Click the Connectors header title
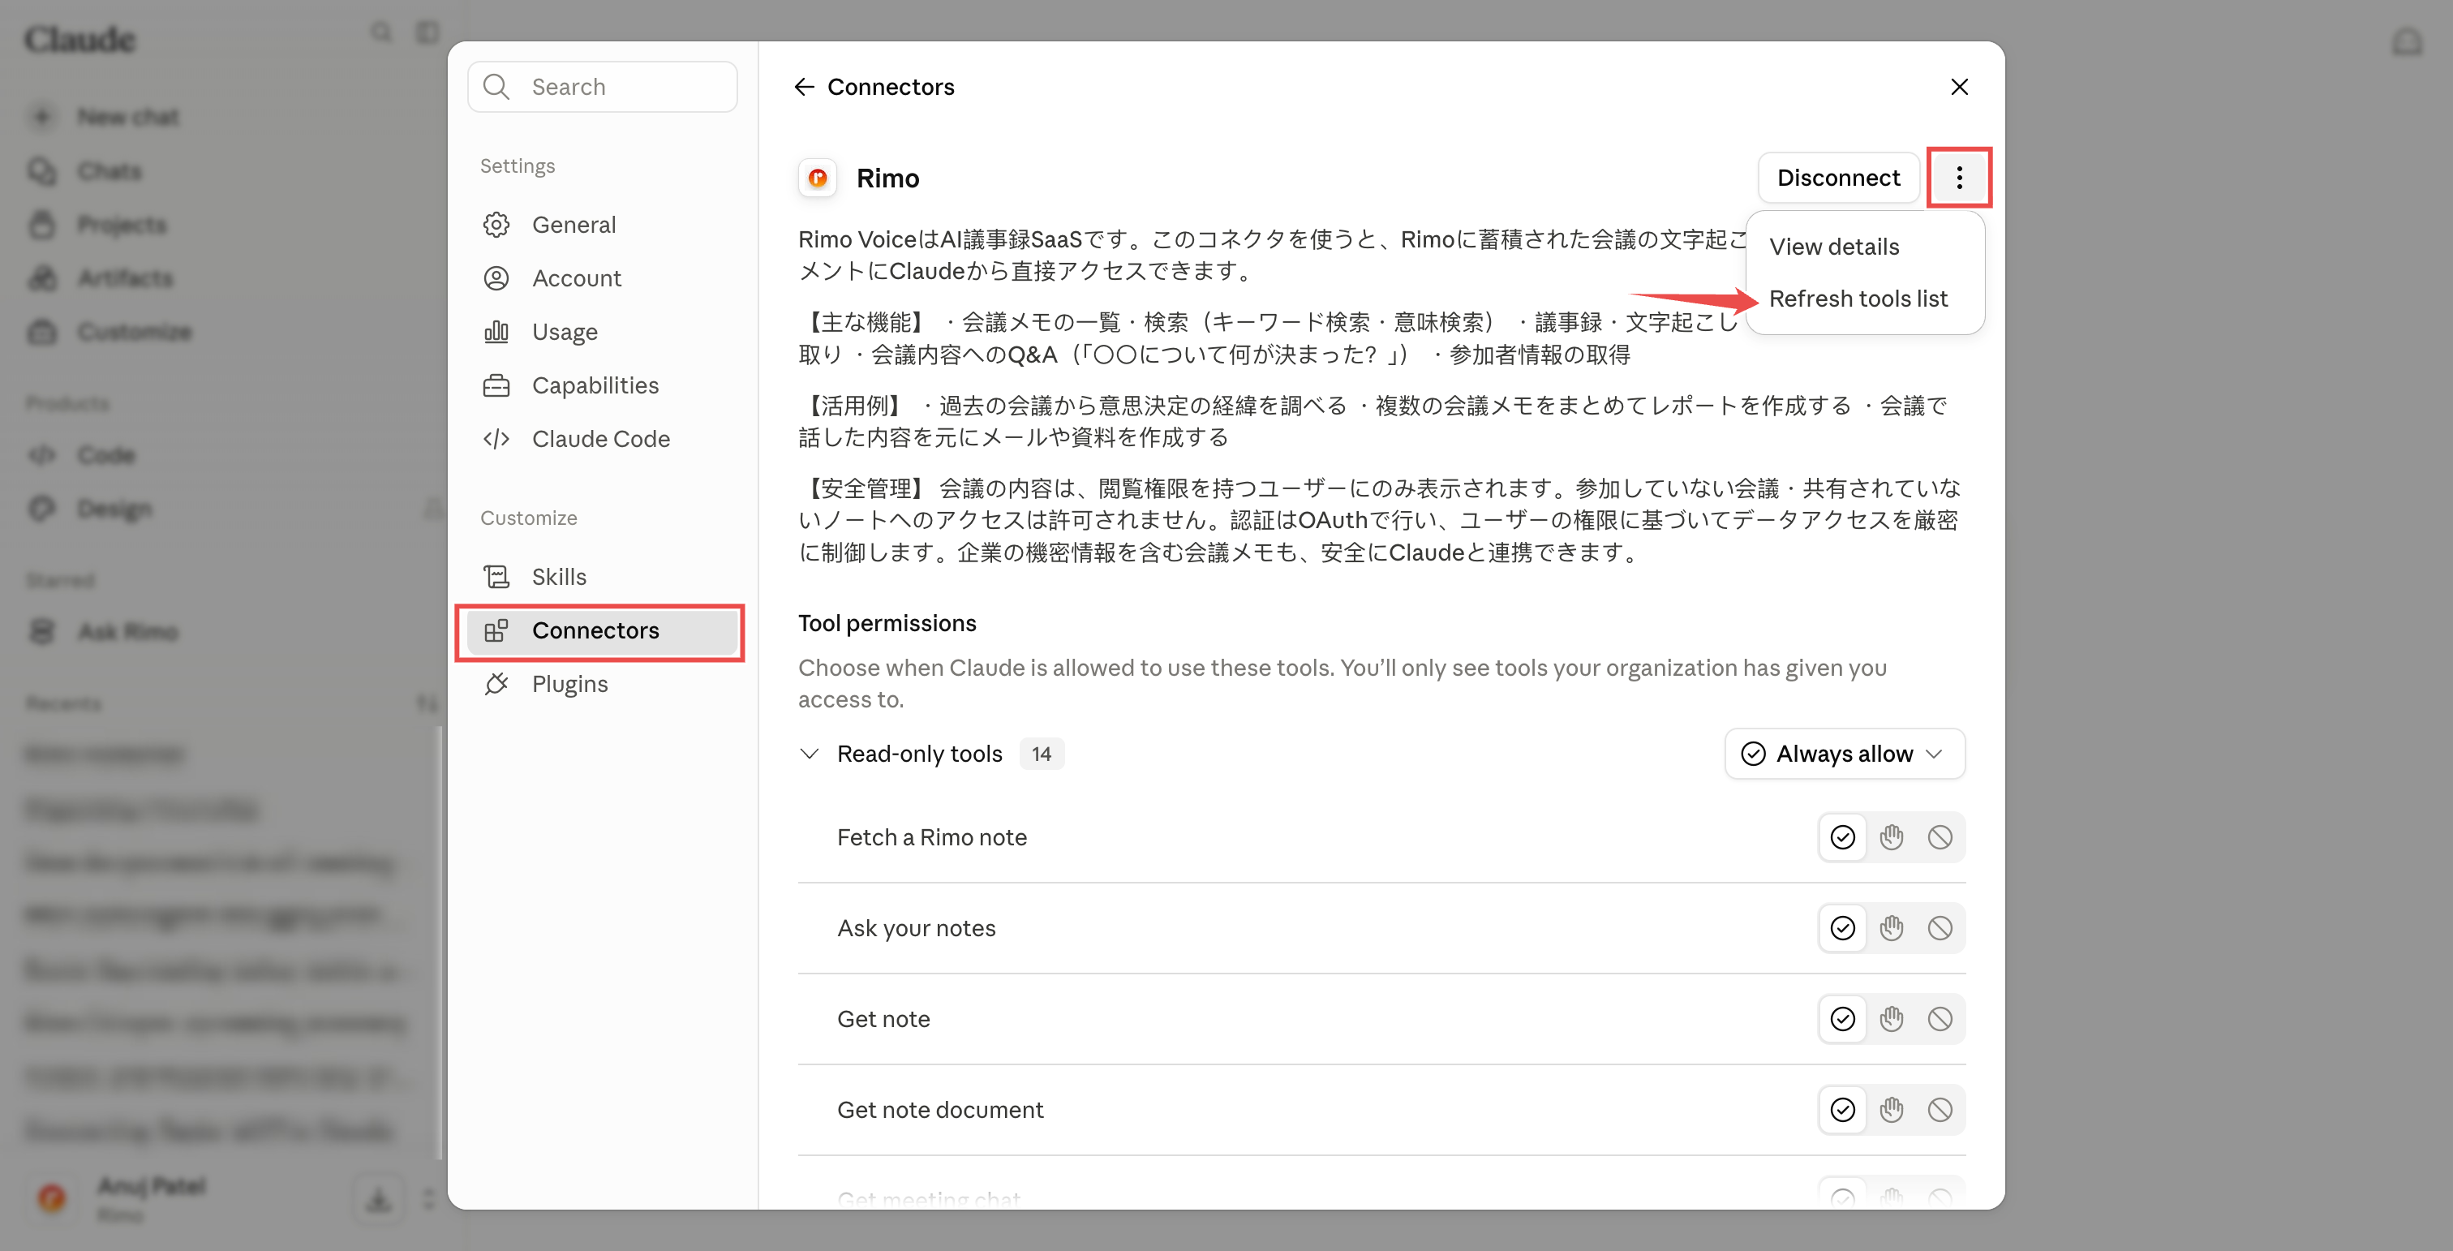 [x=891, y=87]
